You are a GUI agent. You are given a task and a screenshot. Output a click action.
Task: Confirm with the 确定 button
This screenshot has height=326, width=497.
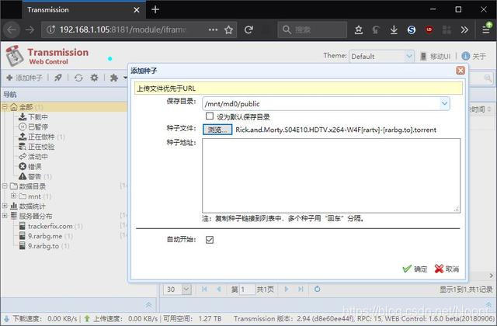click(415, 269)
